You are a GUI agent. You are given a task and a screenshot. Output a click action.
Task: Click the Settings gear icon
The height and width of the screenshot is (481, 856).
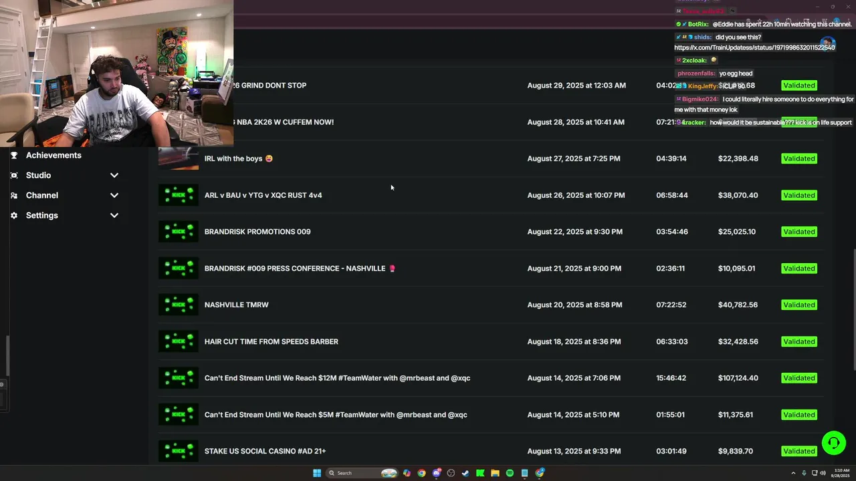pyautogui.click(x=14, y=215)
